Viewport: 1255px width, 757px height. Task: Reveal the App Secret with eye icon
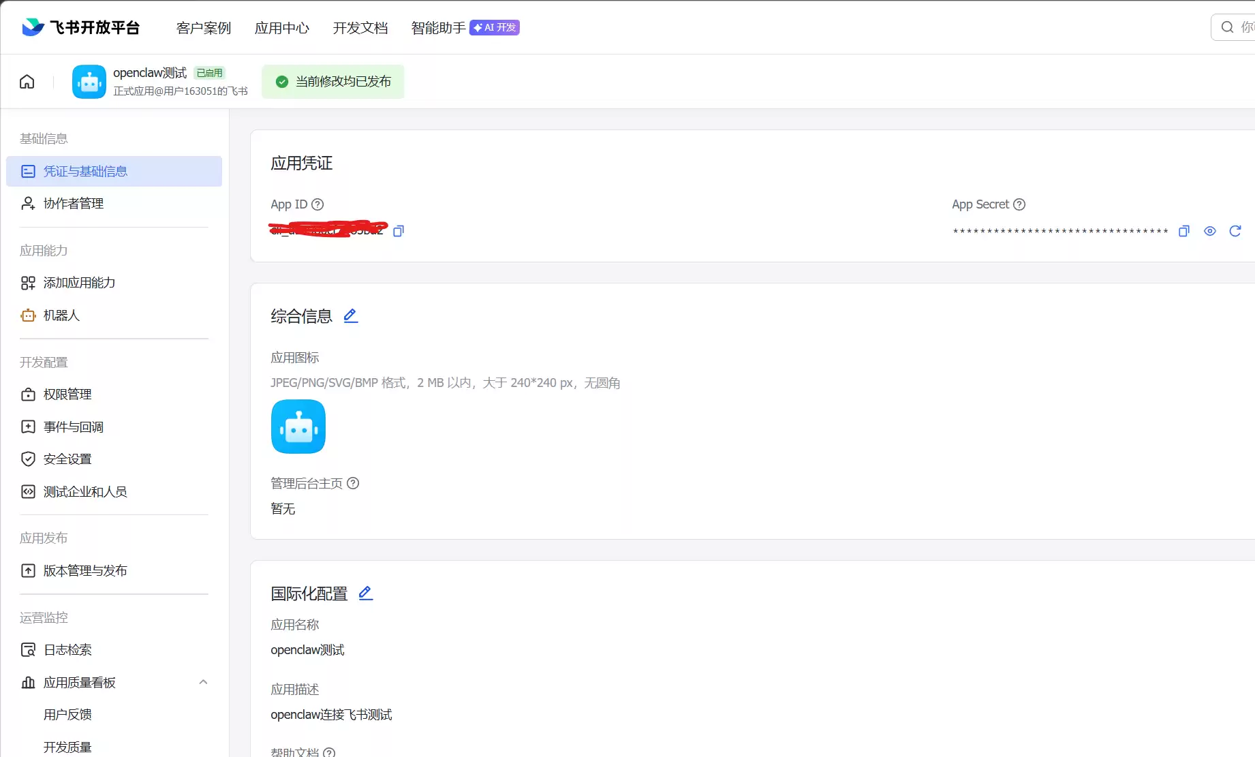pyautogui.click(x=1210, y=231)
